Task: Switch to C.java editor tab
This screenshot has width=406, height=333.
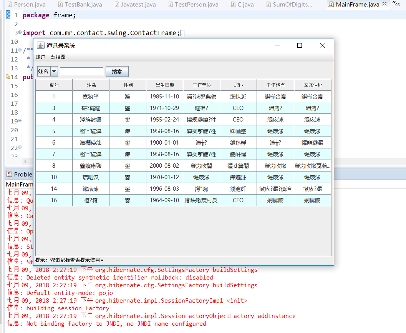Action: pyautogui.click(x=243, y=4)
